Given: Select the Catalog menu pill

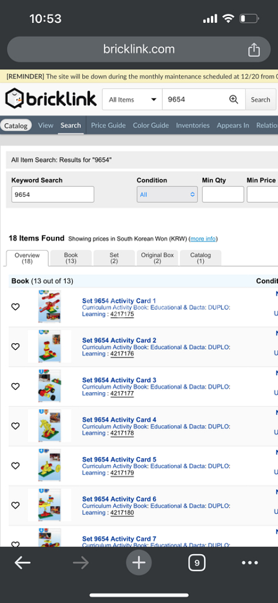Looking at the screenshot, I should point(16,125).
